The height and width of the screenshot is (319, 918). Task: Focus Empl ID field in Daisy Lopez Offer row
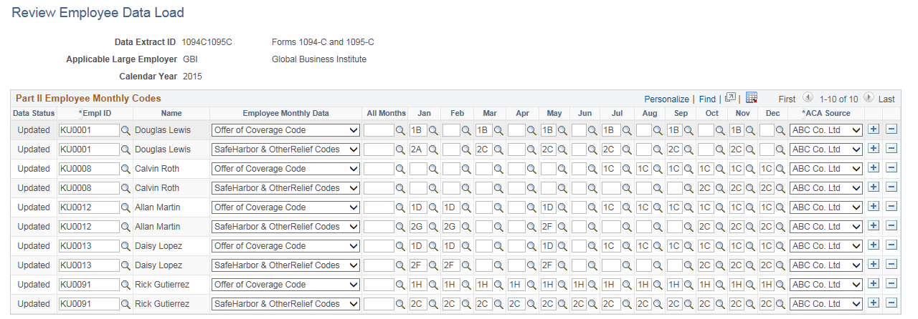(x=89, y=246)
